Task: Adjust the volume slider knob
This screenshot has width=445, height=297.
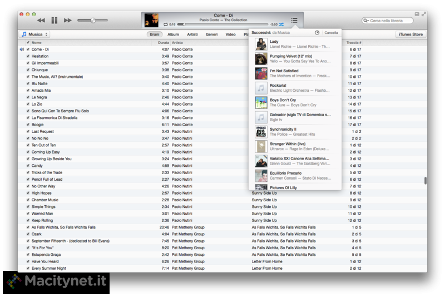Action: (93, 21)
